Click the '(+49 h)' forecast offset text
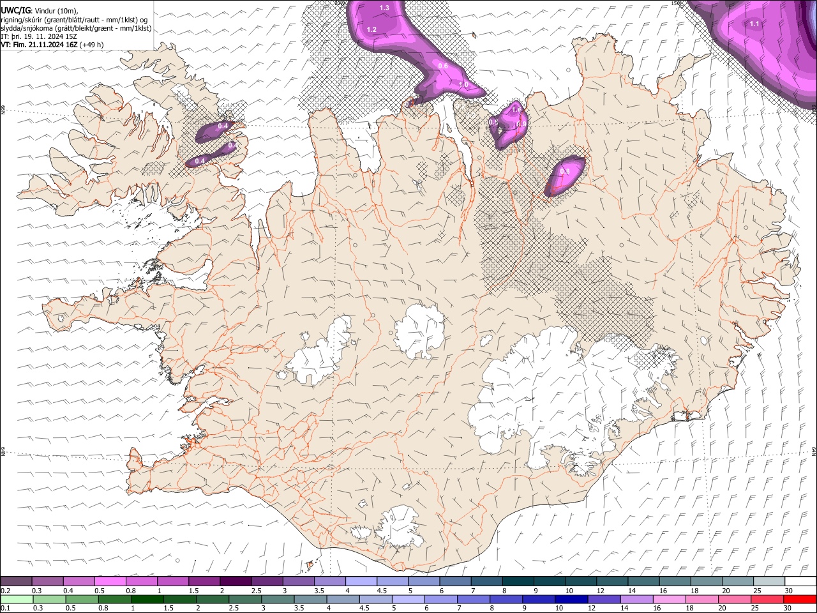 point(92,45)
